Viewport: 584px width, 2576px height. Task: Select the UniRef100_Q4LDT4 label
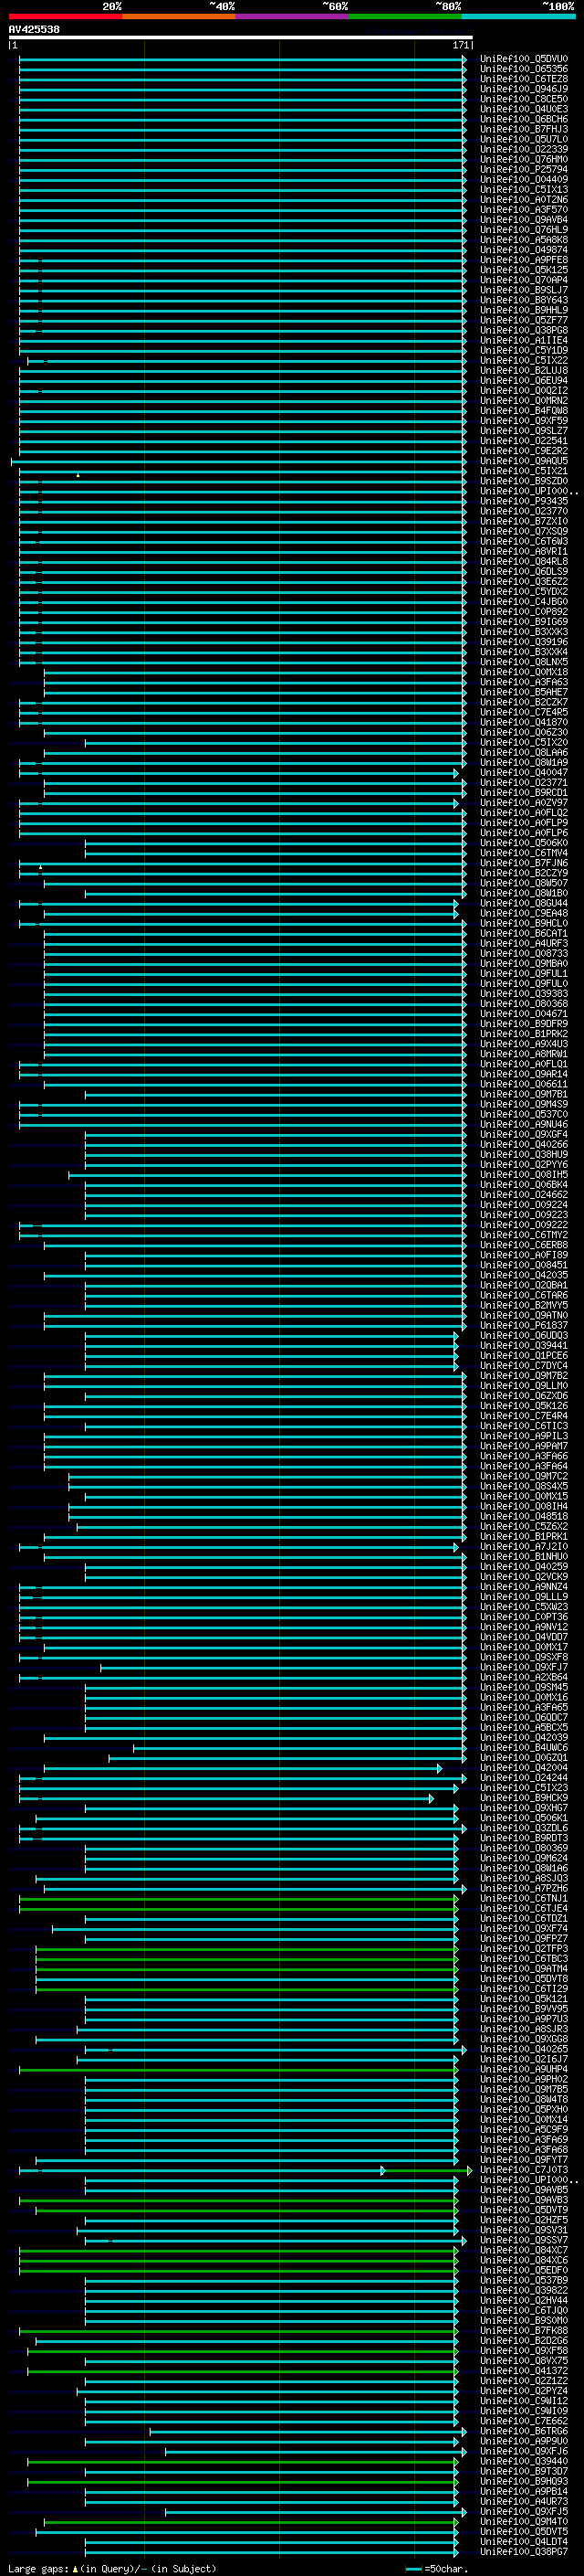(524, 2541)
